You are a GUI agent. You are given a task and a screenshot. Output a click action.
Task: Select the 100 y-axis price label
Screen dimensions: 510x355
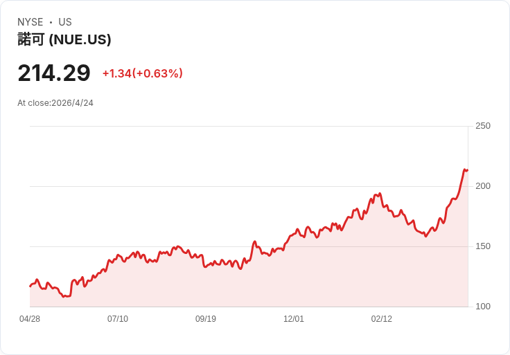483,307
